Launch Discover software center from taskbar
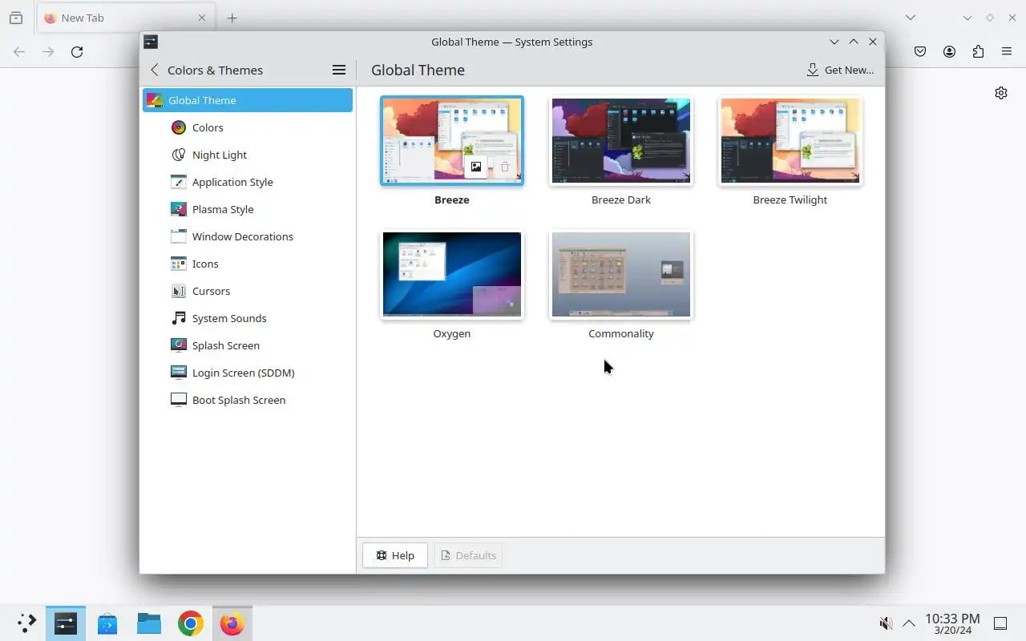 107,623
